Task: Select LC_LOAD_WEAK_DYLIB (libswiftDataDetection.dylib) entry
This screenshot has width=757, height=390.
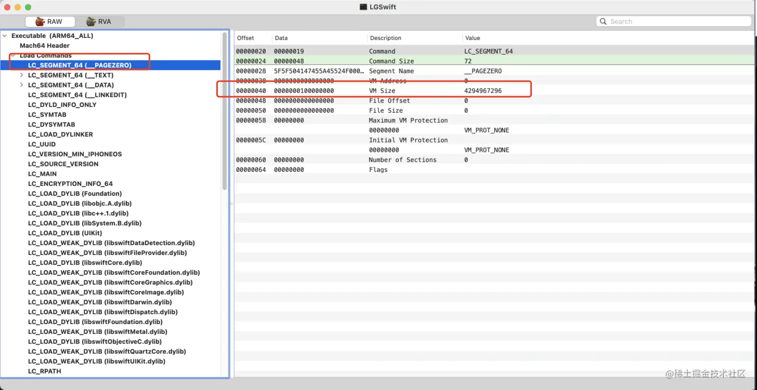Action: click(112, 243)
